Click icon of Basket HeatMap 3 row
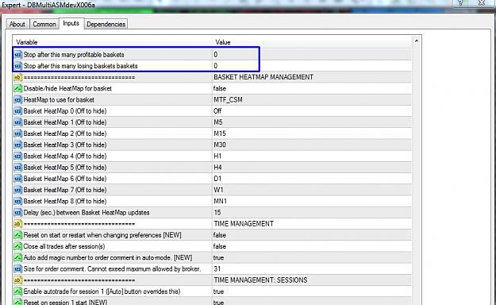 click(17, 145)
